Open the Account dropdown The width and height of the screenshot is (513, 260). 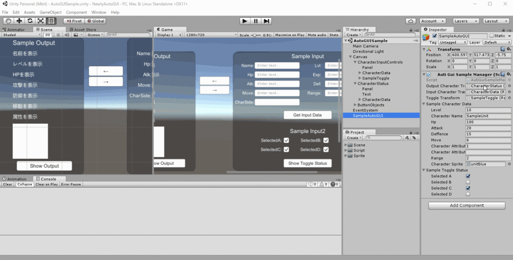[x=432, y=21]
